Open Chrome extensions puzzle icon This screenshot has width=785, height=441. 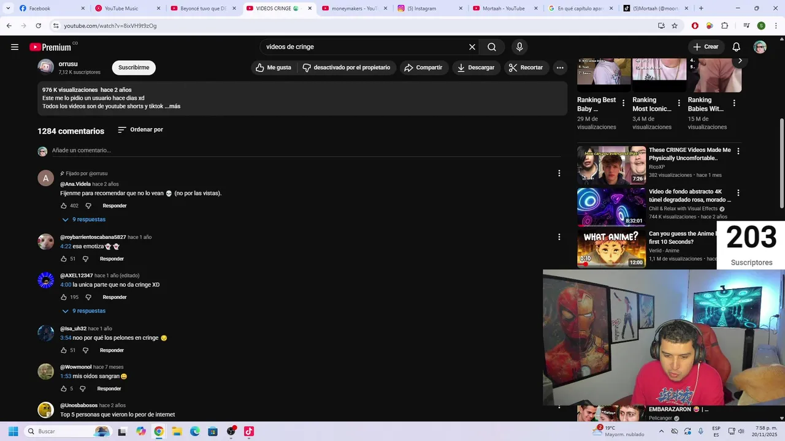(724, 26)
